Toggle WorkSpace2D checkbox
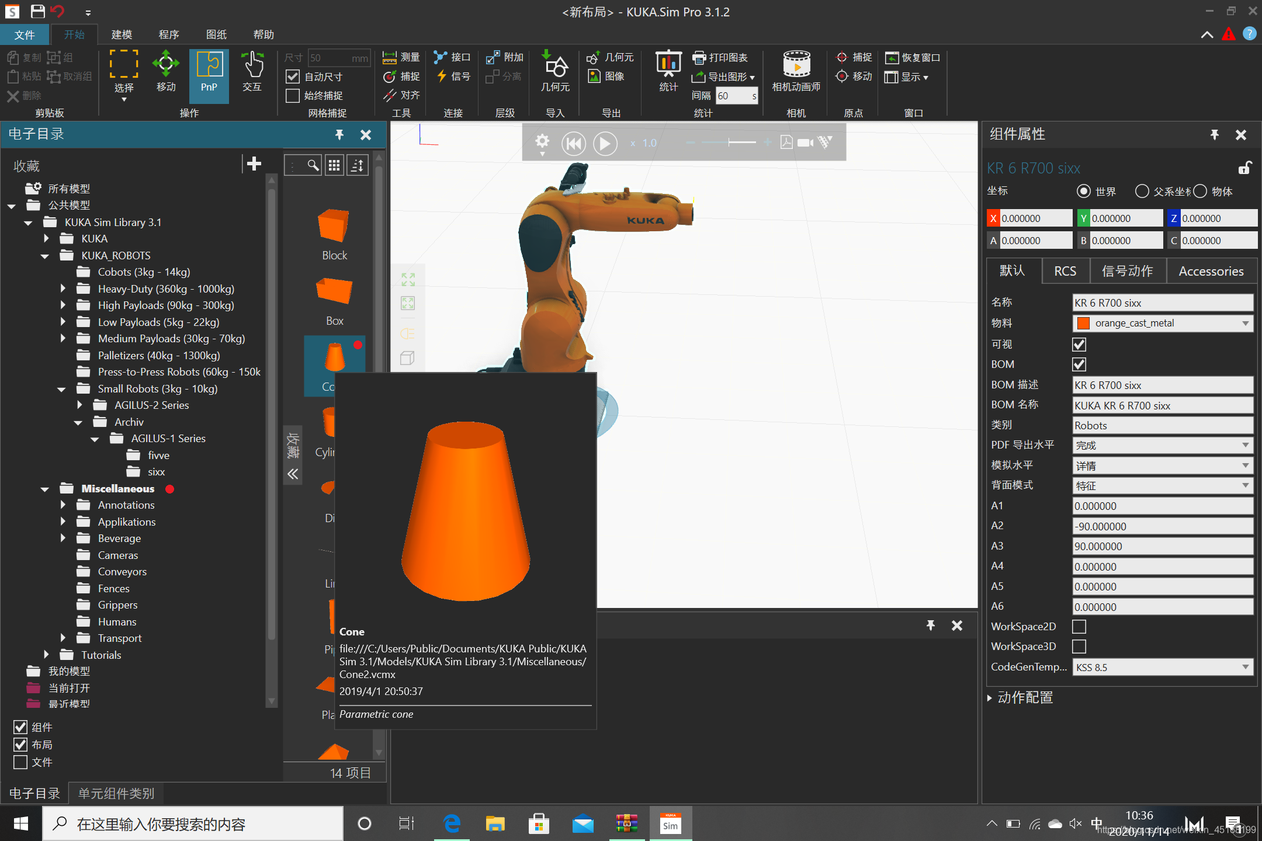 click(1078, 626)
